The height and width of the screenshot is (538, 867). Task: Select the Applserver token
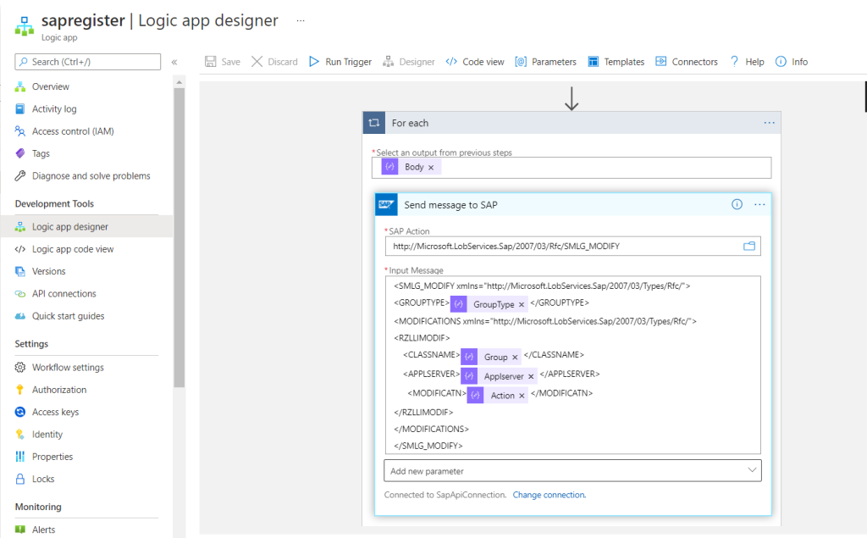[498, 376]
